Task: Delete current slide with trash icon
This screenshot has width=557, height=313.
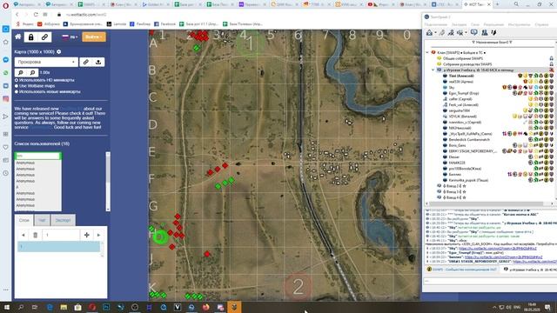Action: click(x=35, y=235)
